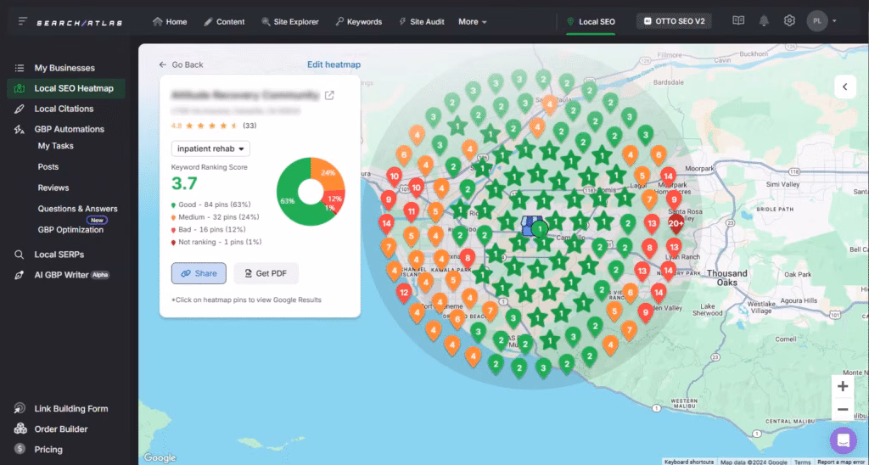Click the dark red 20+ map pin
The image size is (869, 465).
click(676, 225)
